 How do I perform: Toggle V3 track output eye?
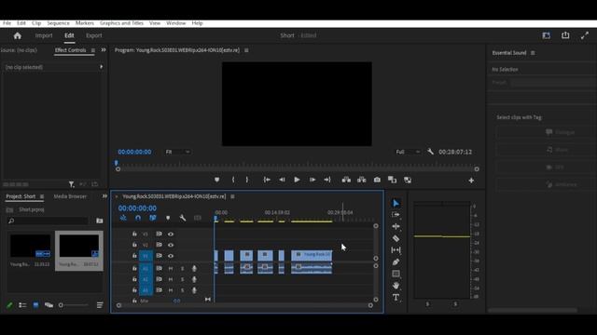click(x=171, y=234)
